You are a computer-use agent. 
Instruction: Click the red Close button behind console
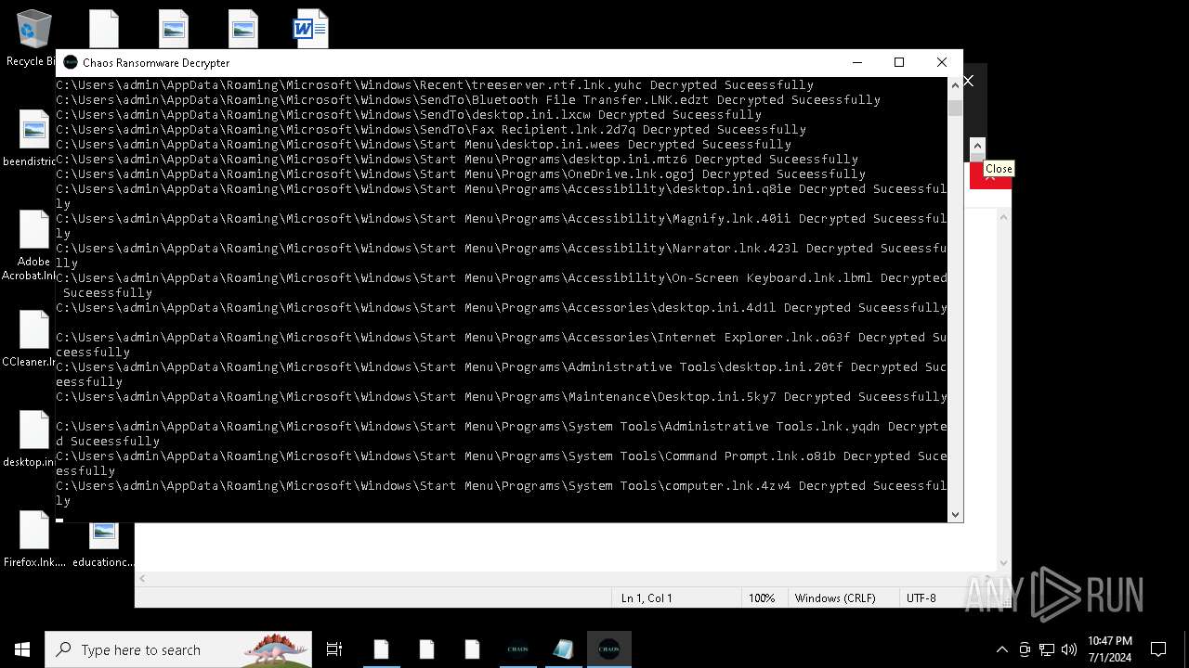[x=990, y=175]
